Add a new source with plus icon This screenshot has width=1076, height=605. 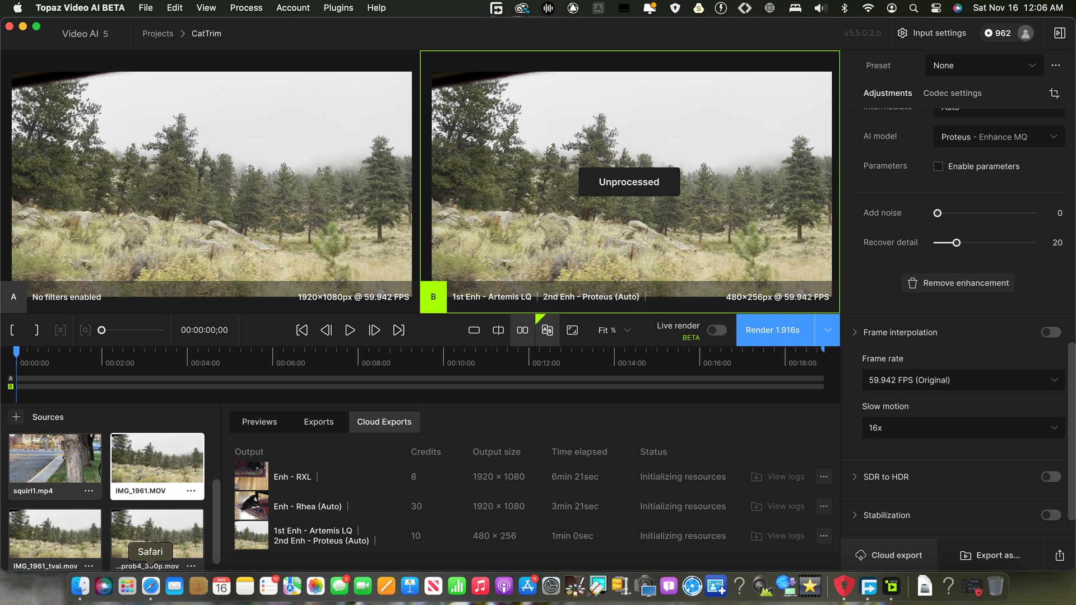tap(16, 417)
